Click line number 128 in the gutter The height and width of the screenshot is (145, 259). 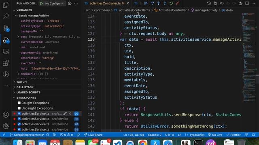(x=91, y=39)
